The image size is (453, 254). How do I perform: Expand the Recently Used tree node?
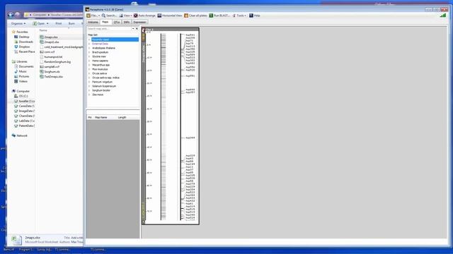coord(89,40)
